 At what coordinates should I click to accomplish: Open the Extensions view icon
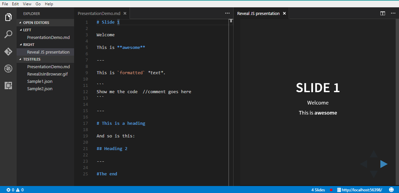[8, 86]
